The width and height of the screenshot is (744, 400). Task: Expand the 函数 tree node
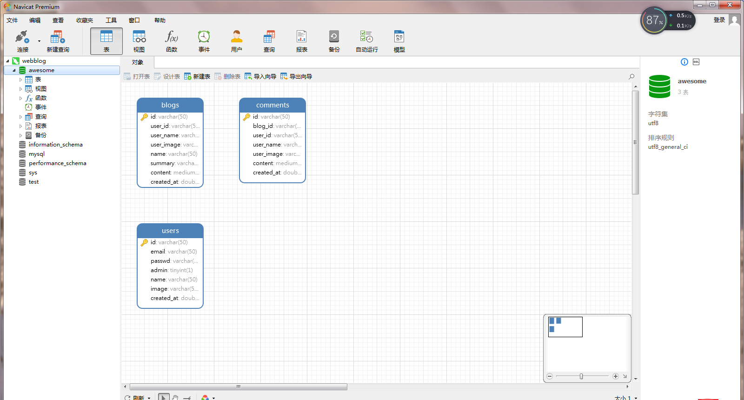(20, 98)
